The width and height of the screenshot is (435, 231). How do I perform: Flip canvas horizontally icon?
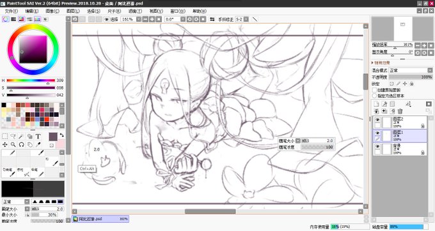[212, 19]
